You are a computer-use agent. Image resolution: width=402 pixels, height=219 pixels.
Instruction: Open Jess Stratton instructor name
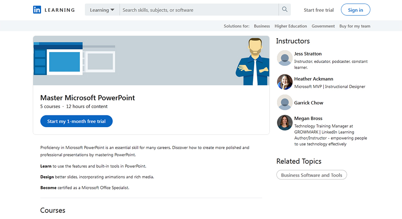(x=308, y=54)
